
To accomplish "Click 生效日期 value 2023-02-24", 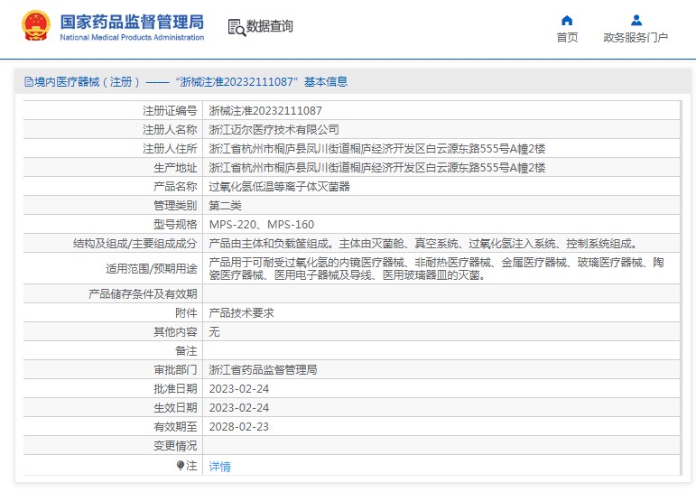I will 239,408.
